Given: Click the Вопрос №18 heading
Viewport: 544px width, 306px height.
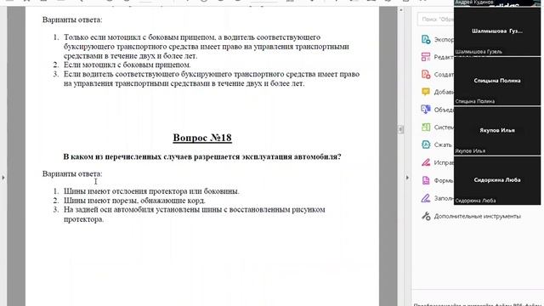Looking at the screenshot, I should coord(202,138).
